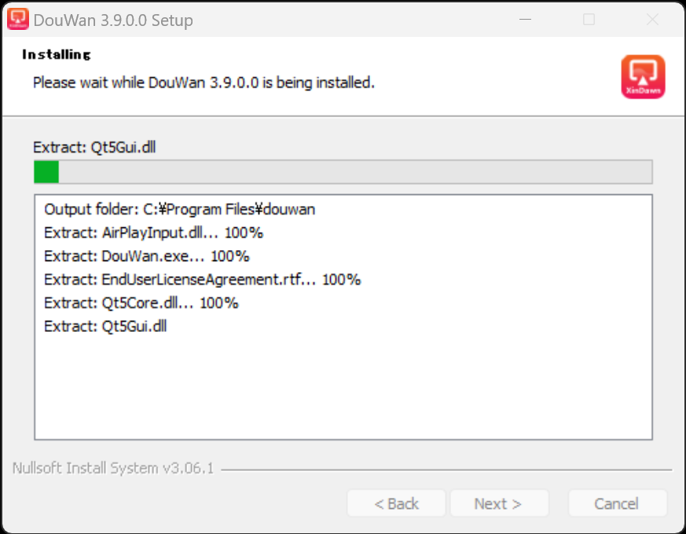Screen dimensions: 686x534
Task: Click the < Back button
Action: click(396, 503)
